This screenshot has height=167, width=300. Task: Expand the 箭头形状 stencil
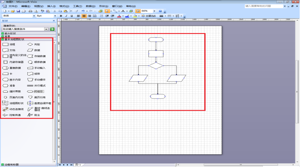28,33
